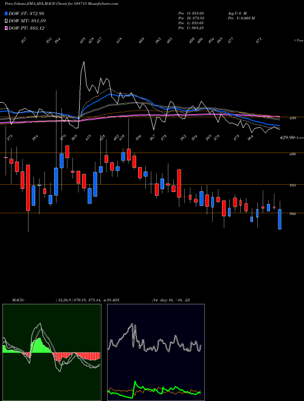Click the 366 price level label

(x=292, y=214)
